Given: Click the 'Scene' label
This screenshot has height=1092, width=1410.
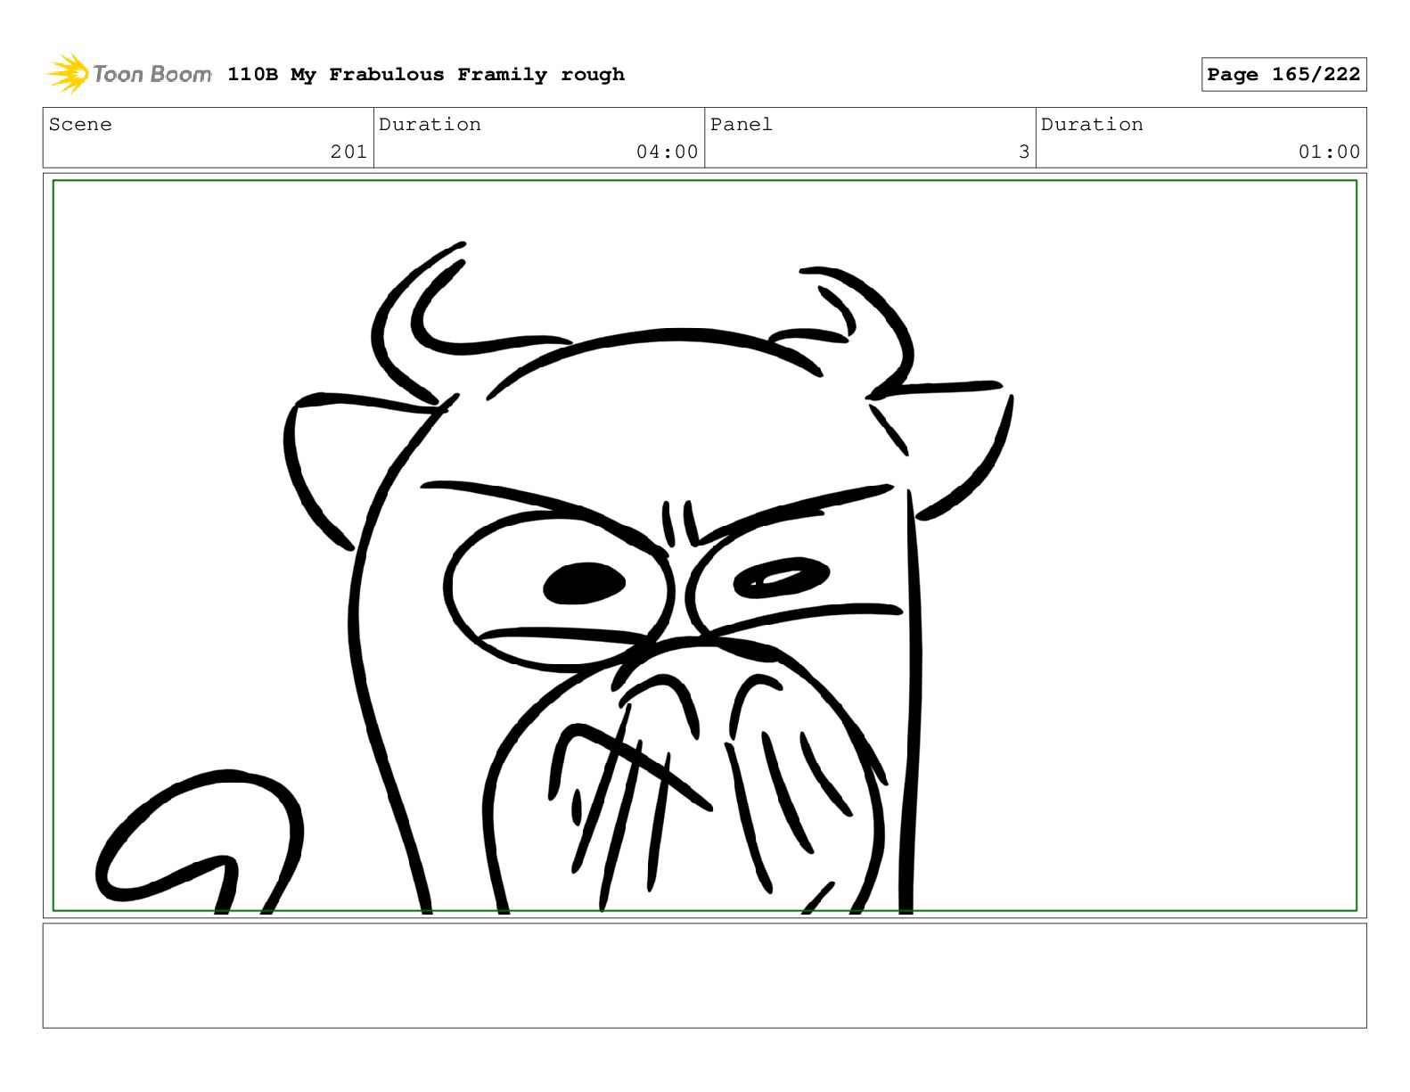Looking at the screenshot, I should [x=80, y=125].
